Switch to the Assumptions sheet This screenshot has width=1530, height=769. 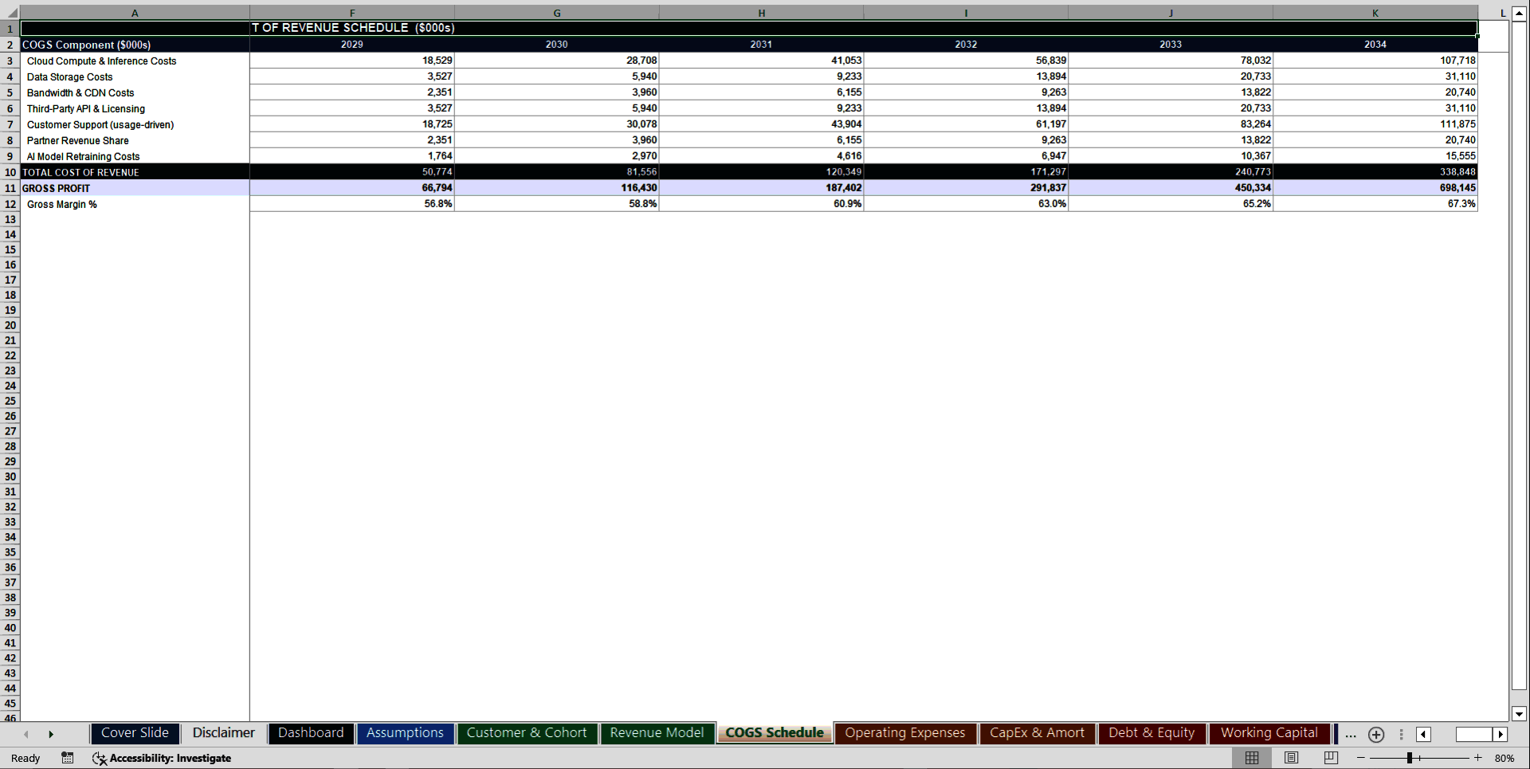point(405,733)
